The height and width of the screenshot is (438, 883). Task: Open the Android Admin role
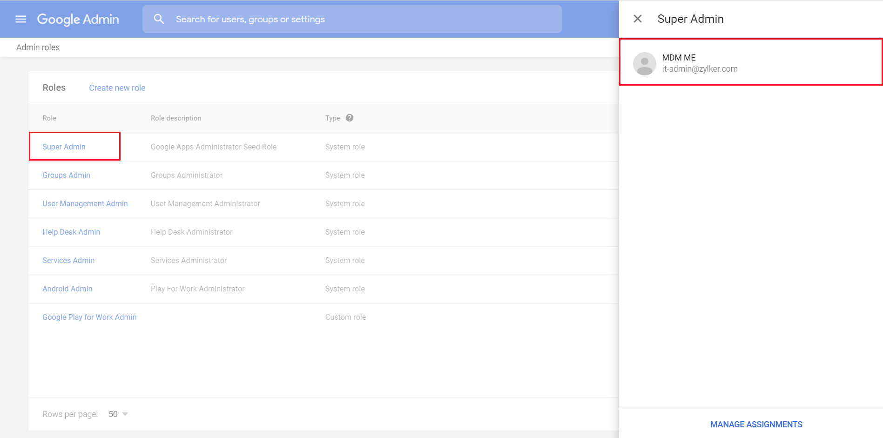pos(67,289)
